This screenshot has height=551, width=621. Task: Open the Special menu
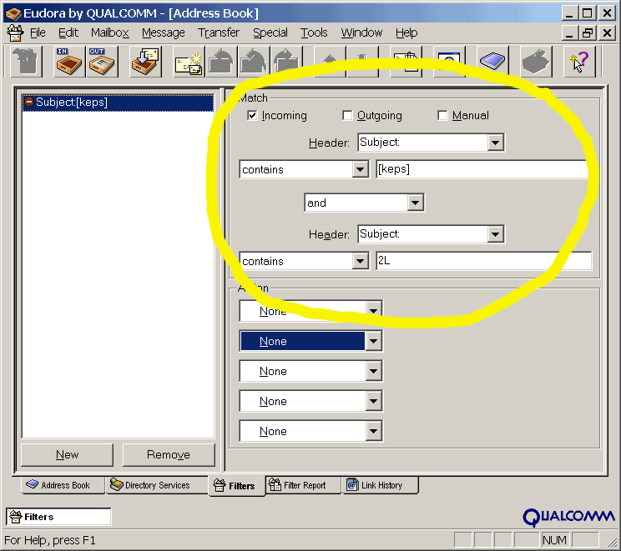[x=270, y=33]
